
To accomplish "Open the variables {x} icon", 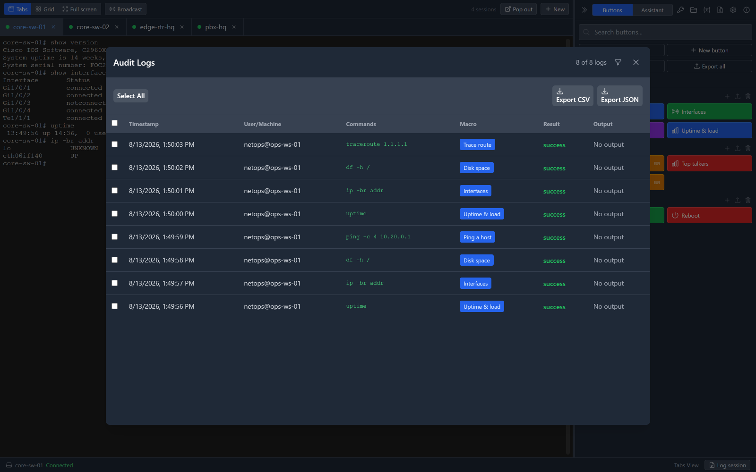I will click(707, 10).
